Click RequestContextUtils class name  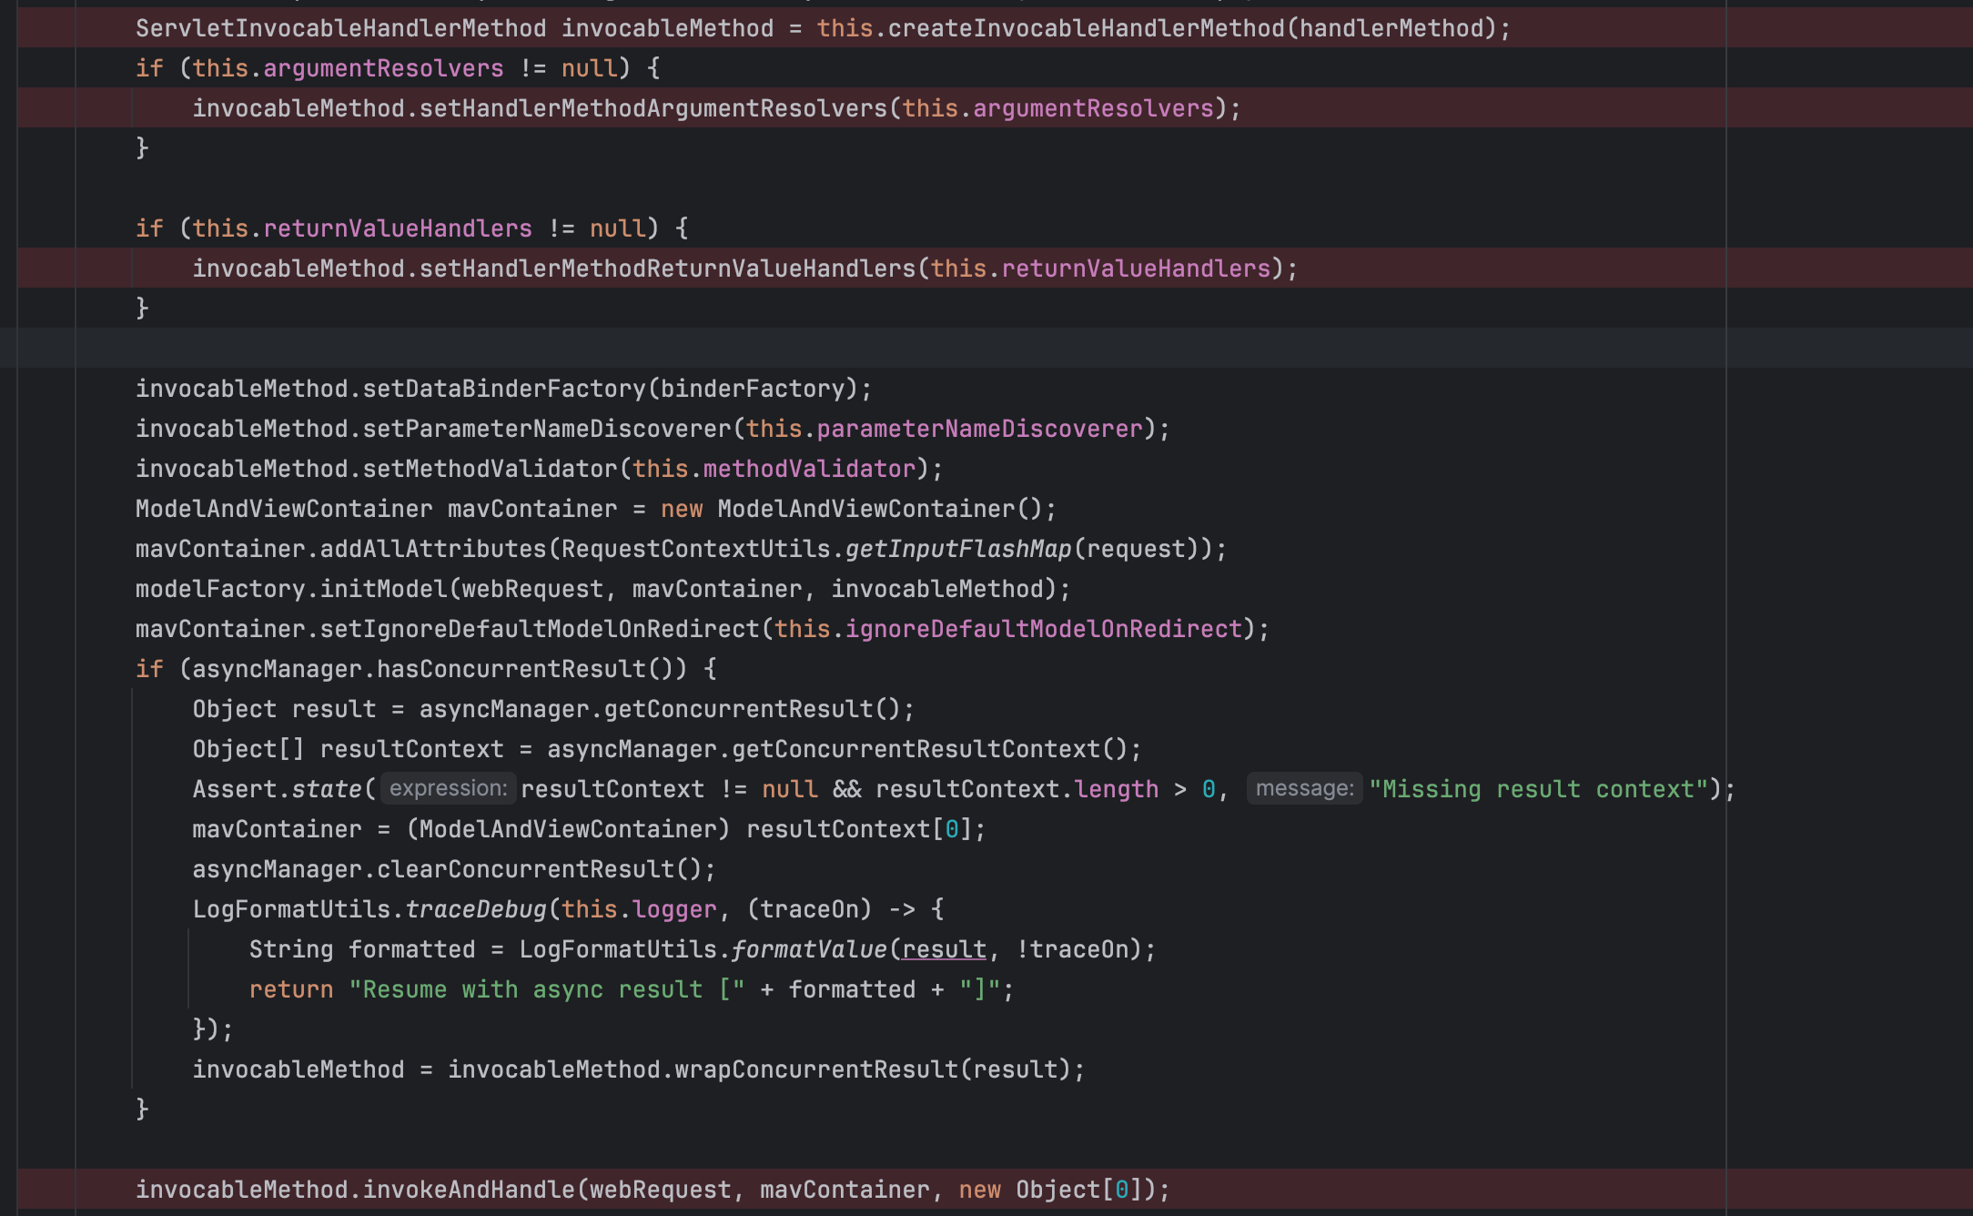695,549
